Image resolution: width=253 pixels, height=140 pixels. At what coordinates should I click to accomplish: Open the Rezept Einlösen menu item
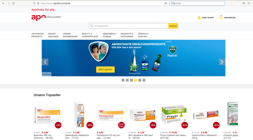click(x=53, y=35)
